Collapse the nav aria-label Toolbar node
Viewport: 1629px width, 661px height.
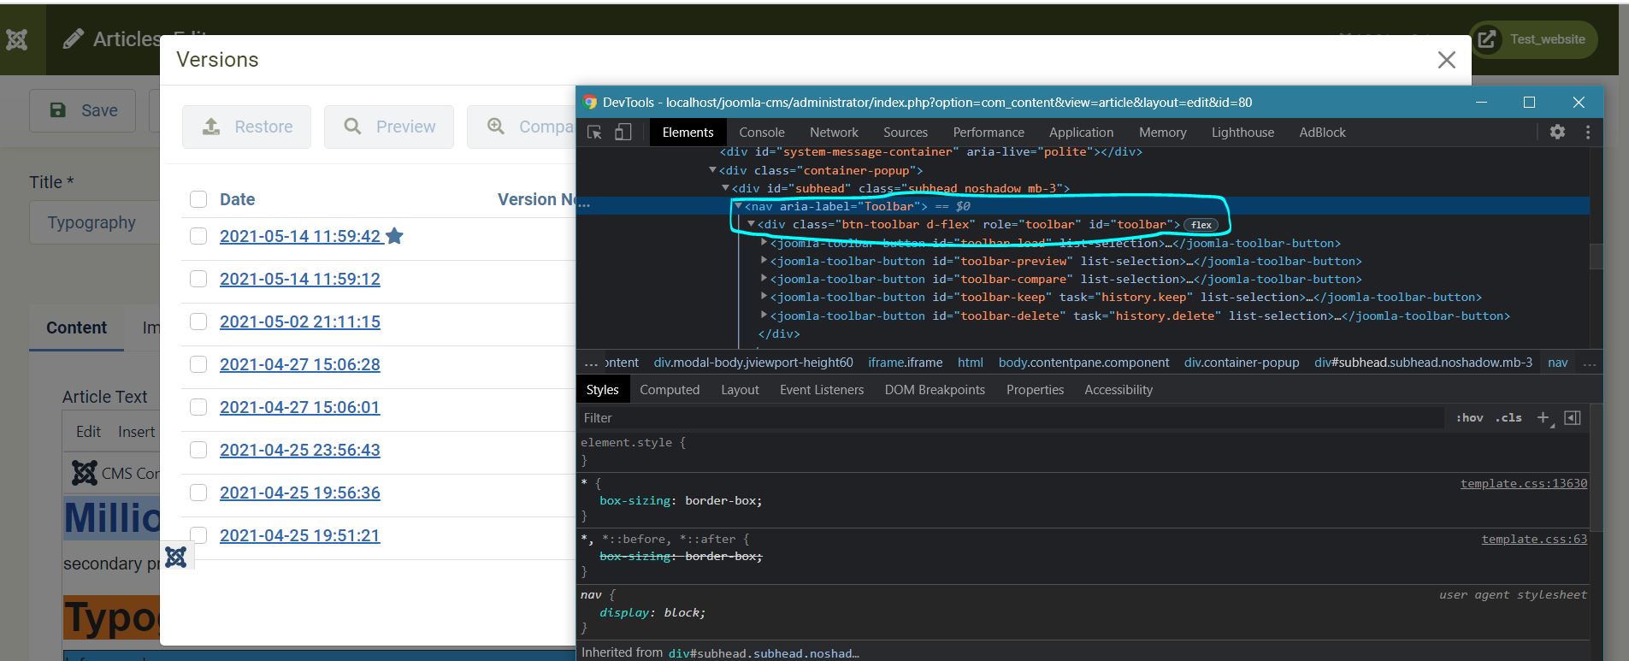(738, 206)
